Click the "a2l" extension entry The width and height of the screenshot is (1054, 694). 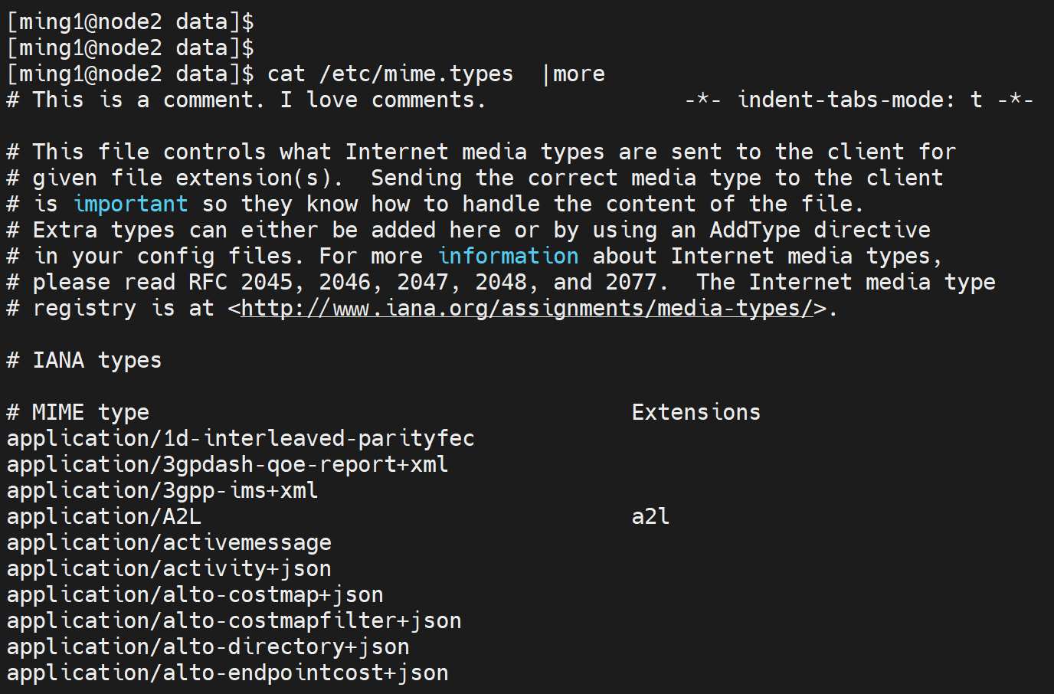click(x=650, y=516)
